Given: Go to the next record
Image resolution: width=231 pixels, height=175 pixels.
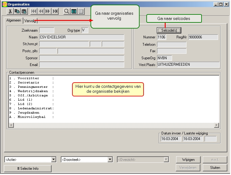Looking at the screenshot, I should point(48,11).
